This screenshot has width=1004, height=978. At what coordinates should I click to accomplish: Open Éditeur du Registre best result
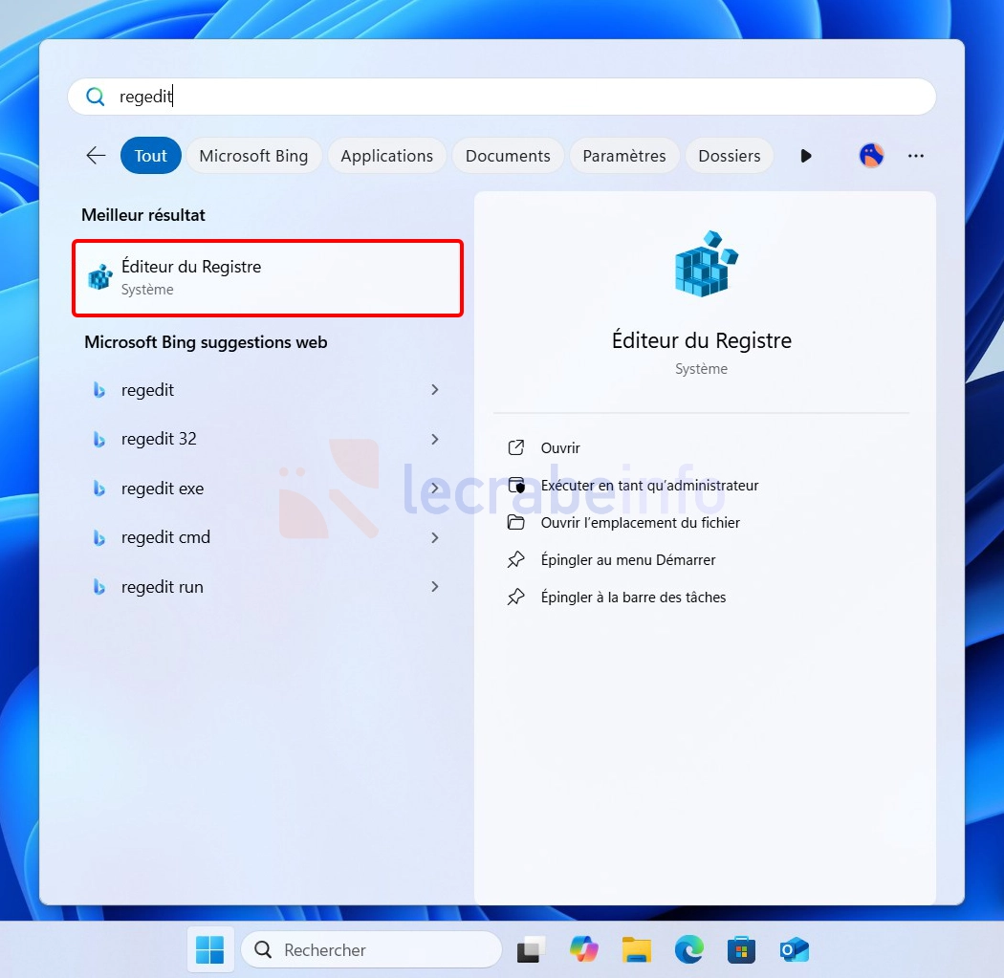click(x=268, y=278)
